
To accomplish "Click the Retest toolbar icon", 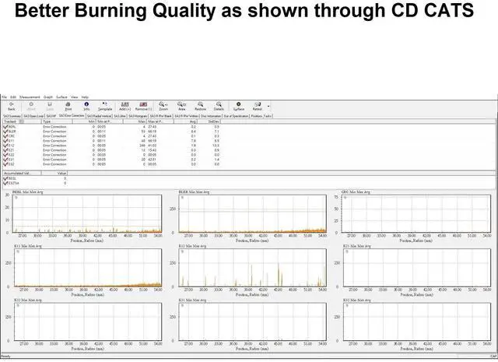I will (x=258, y=106).
